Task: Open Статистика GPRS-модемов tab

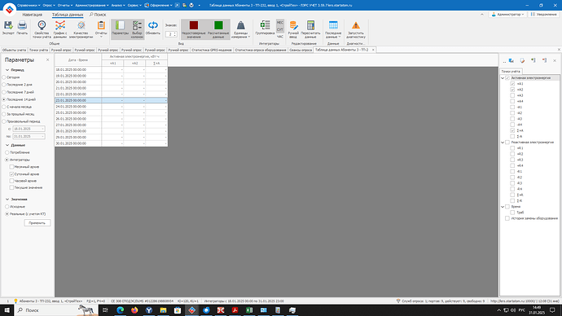Action: coord(212,50)
